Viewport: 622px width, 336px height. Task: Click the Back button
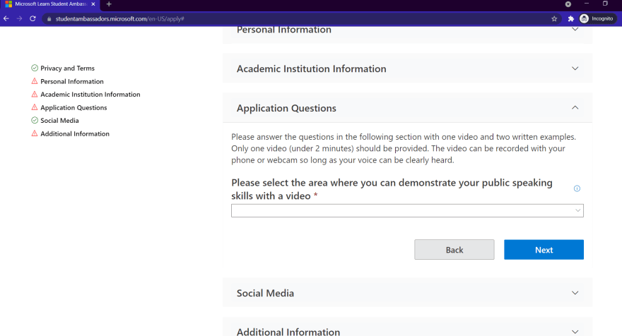tap(454, 250)
